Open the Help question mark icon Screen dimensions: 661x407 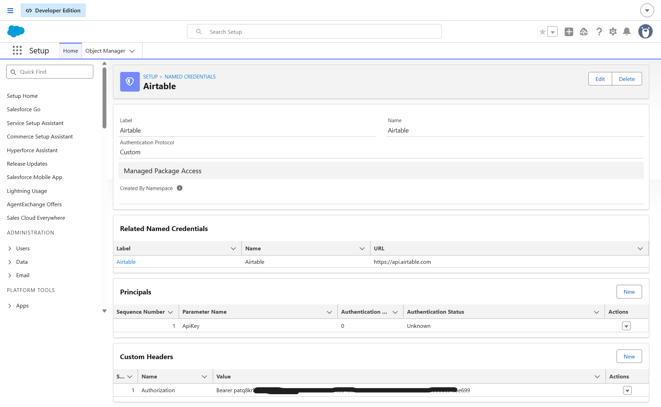tap(599, 32)
